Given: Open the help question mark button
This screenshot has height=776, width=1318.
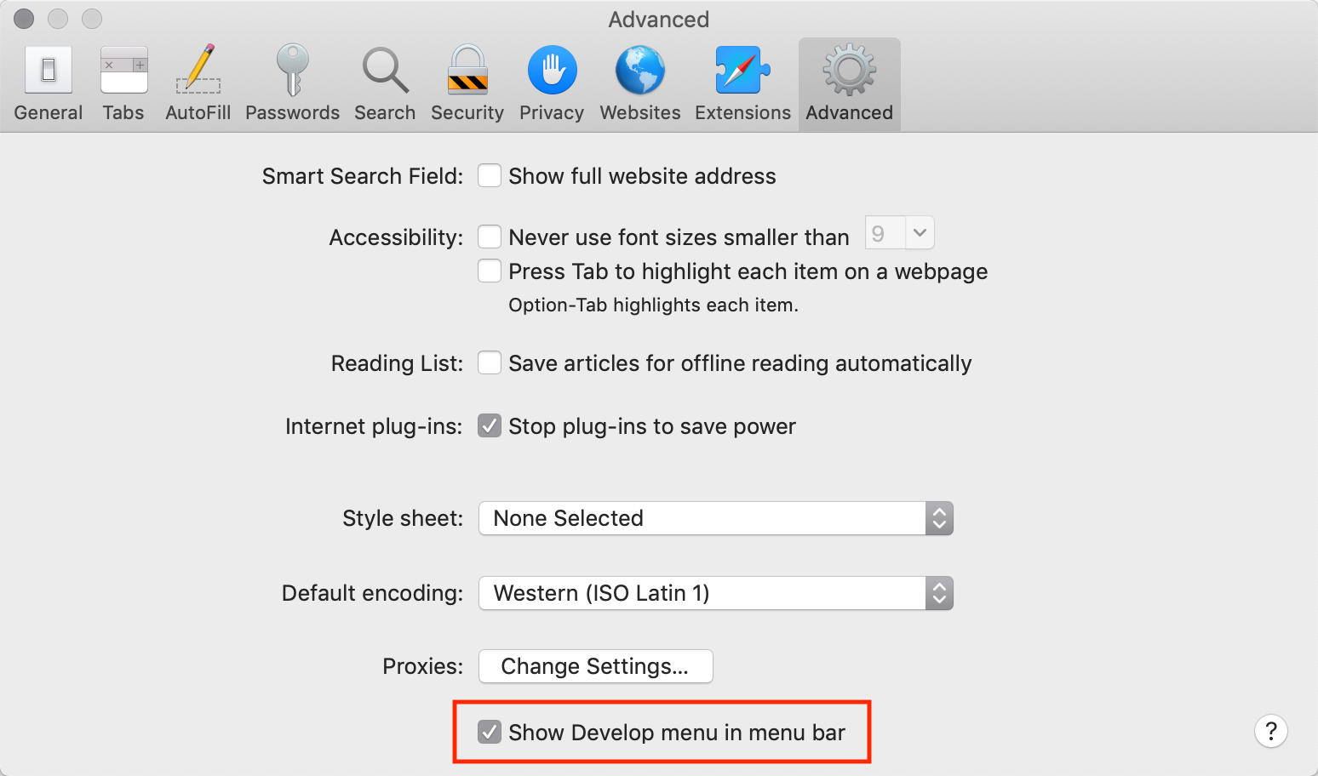Looking at the screenshot, I should pos(1270,731).
